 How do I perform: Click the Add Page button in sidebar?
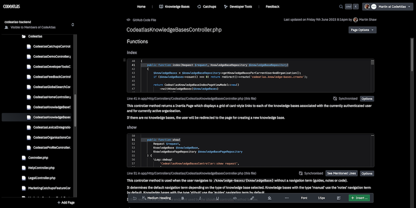[65, 202]
